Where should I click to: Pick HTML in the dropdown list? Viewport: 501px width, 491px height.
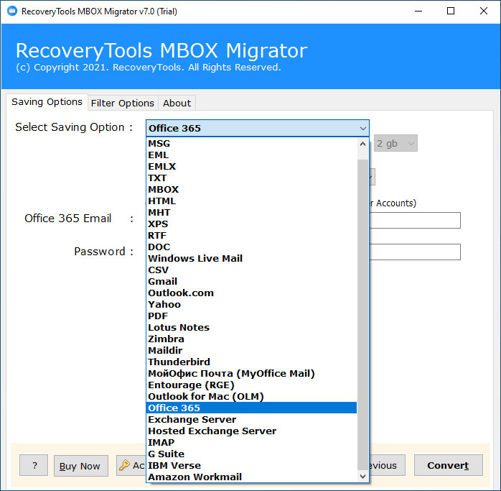click(x=251, y=201)
